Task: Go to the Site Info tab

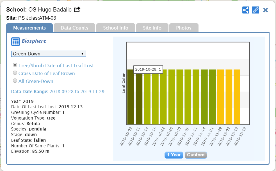Action: pyautogui.click(x=152, y=28)
